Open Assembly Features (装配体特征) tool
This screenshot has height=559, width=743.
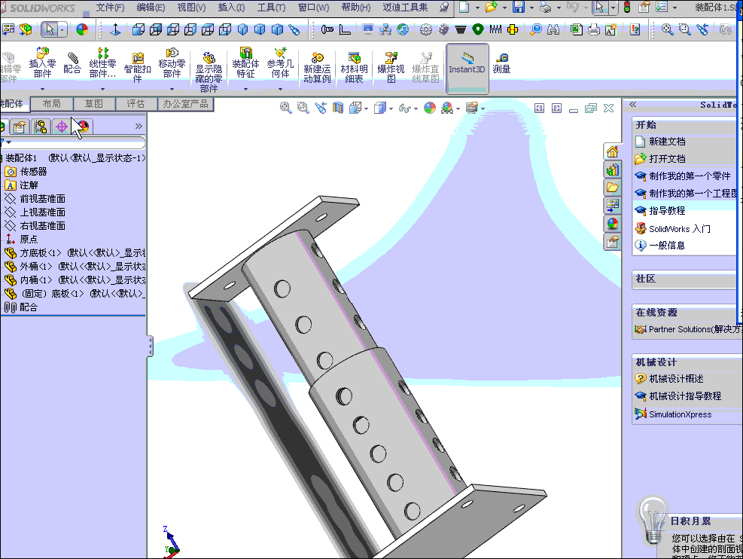click(x=245, y=63)
